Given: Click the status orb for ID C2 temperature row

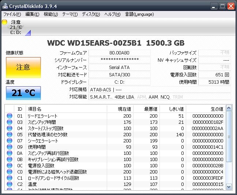Looking at the screenshot, I should 10,184.
